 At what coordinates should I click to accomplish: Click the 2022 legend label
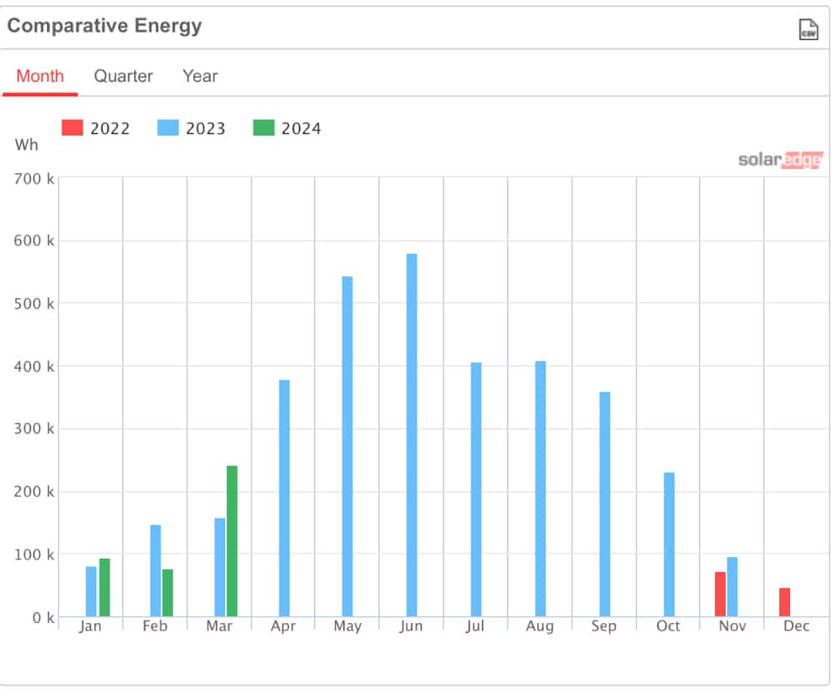coord(110,129)
